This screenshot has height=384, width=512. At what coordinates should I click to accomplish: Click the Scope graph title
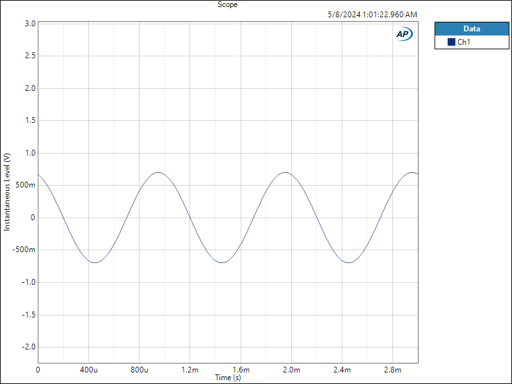(228, 4)
